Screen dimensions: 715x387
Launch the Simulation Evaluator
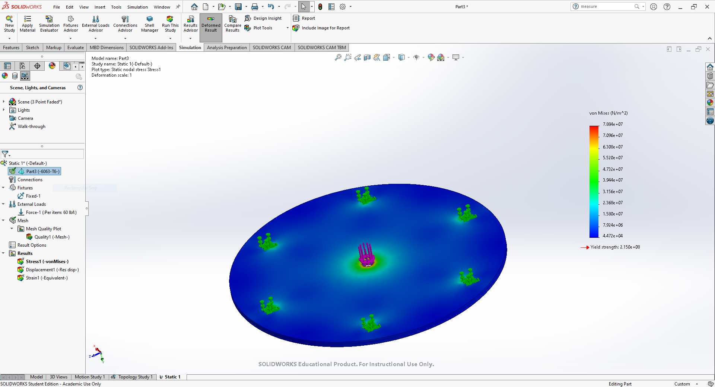[x=49, y=24]
